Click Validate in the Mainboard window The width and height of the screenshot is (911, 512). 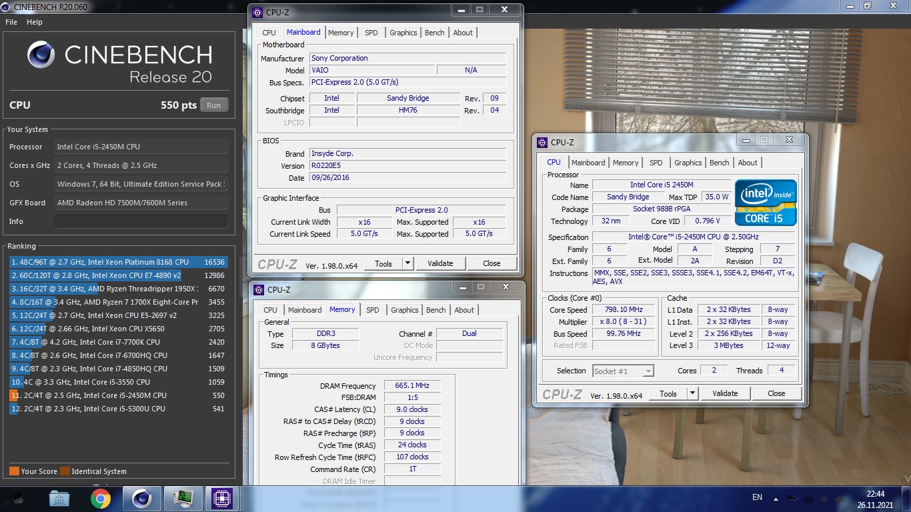(440, 263)
